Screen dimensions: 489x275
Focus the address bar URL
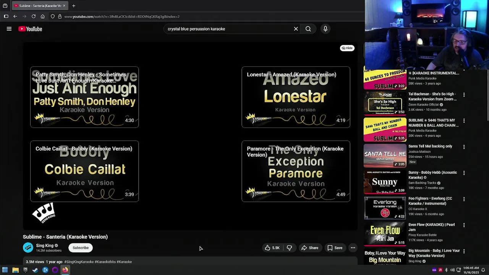122,16
